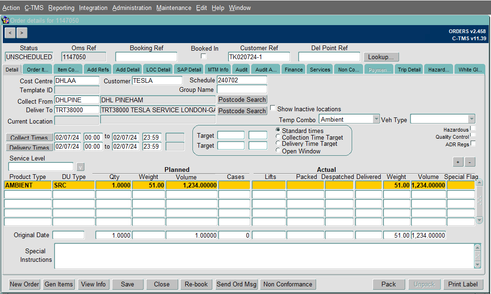Viewport: 491px width, 294px height.
Task: Click the Booking Ref input field
Action: pyautogui.click(x=146, y=57)
